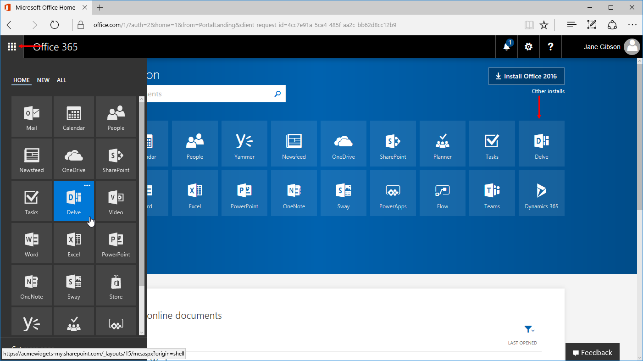This screenshot has width=643, height=361.
Task: Open Newsfeed tile in app launcher panel
Action: (32, 159)
